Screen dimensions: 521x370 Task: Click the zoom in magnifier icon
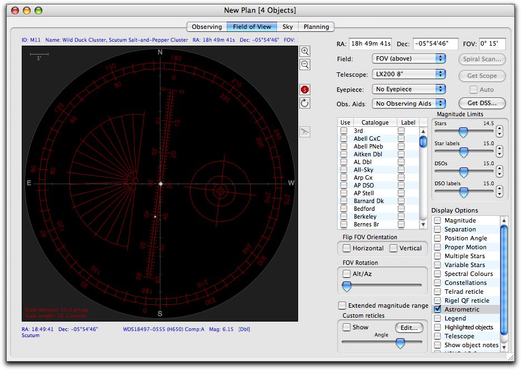point(305,51)
